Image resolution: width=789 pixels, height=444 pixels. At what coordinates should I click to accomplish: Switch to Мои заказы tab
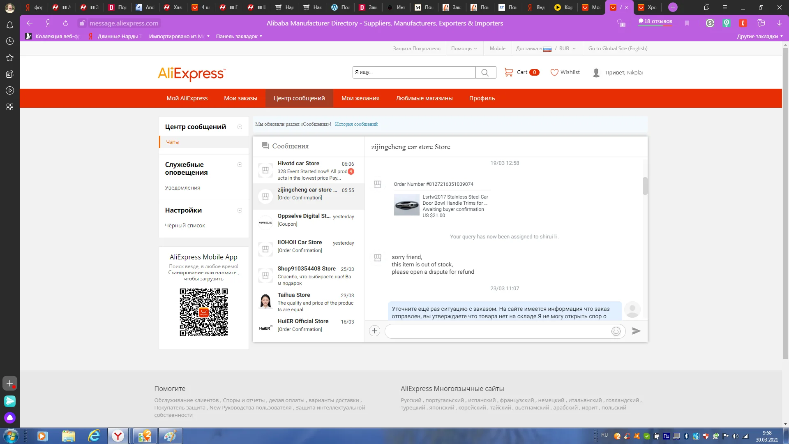tap(240, 98)
